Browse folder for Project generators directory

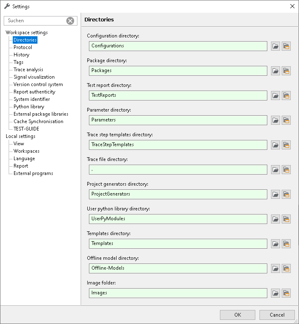tap(276, 194)
